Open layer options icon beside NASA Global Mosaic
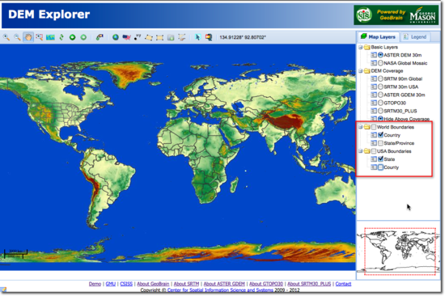Screen dimensions: 445x296 tap(374, 63)
